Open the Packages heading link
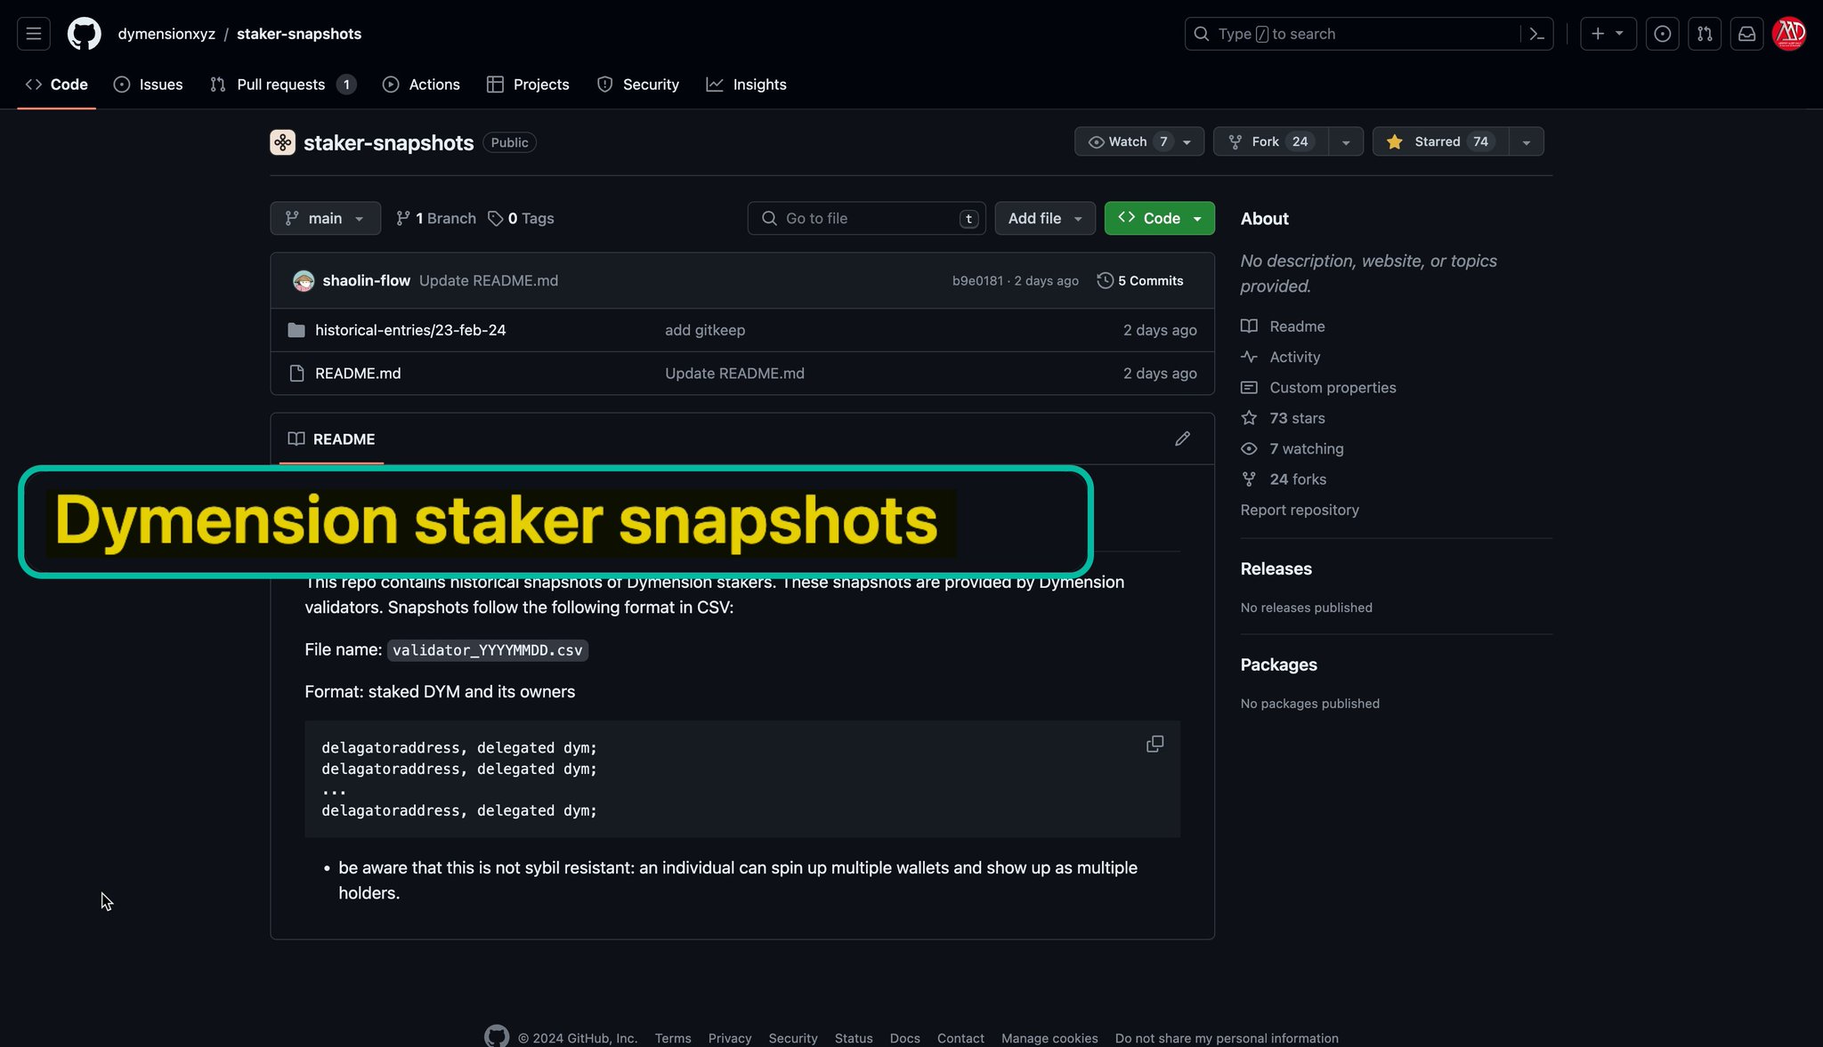1823x1047 pixels. point(1278,665)
